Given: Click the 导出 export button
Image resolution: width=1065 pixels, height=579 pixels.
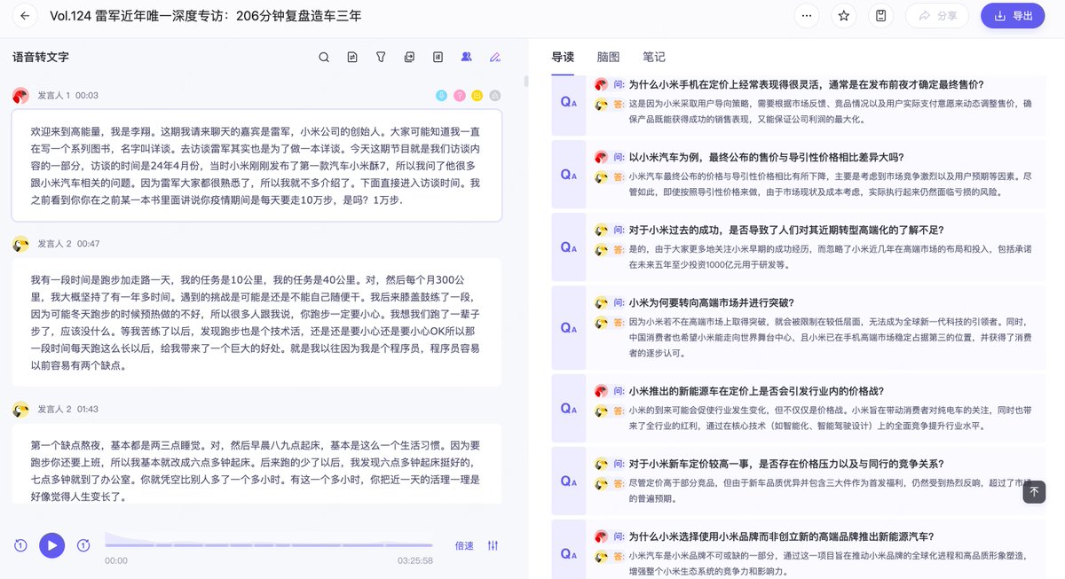Looking at the screenshot, I should pos(1013,16).
